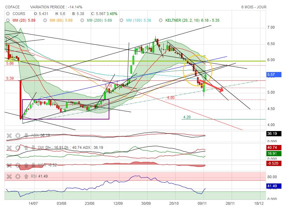Open settings gear for MM (60)
This screenshot has height=210, width=286.
[45, 20]
